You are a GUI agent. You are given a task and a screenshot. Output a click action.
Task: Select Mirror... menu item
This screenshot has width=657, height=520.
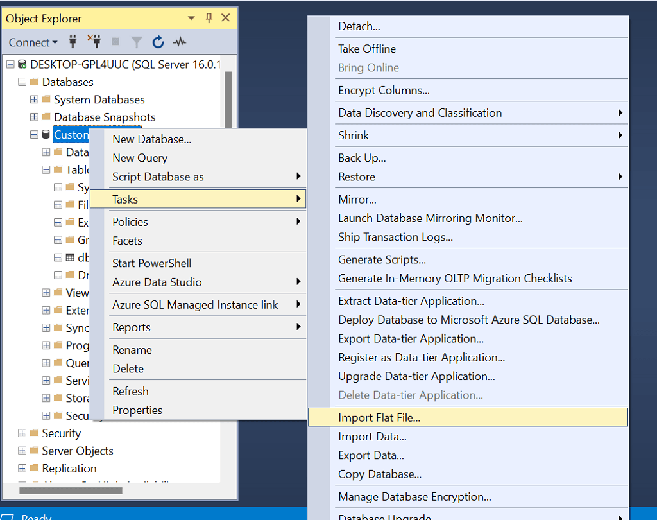[468, 199]
